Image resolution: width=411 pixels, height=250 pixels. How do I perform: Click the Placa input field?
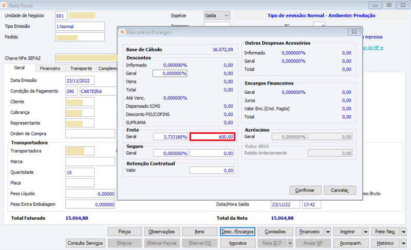pyautogui.click(x=80, y=183)
